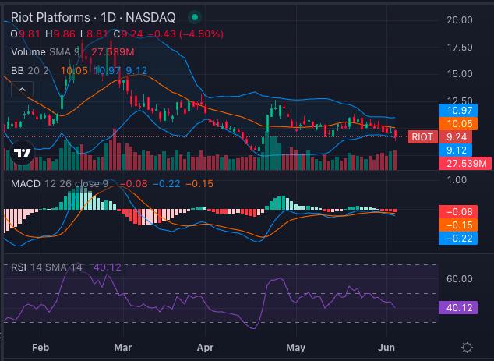The height and width of the screenshot is (361, 494).
Task: Select the BB 20 2 indicator label
Action: pyautogui.click(x=30, y=70)
